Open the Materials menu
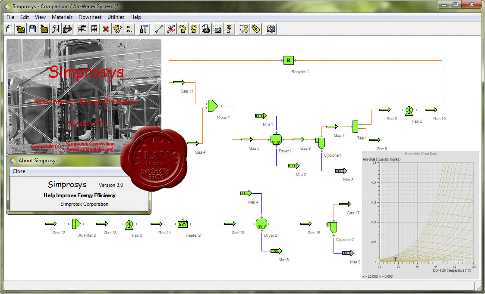Screen dimensions: 485x294 tap(62, 17)
